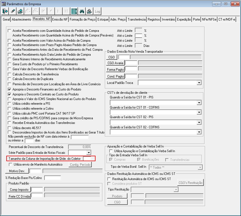Open the CST 01 - PIS dropdown
The width and height of the screenshot is (241, 216).
[199, 103]
